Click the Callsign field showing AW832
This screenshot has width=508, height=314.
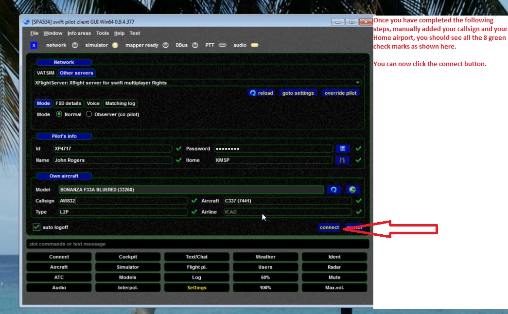pyautogui.click(x=123, y=201)
